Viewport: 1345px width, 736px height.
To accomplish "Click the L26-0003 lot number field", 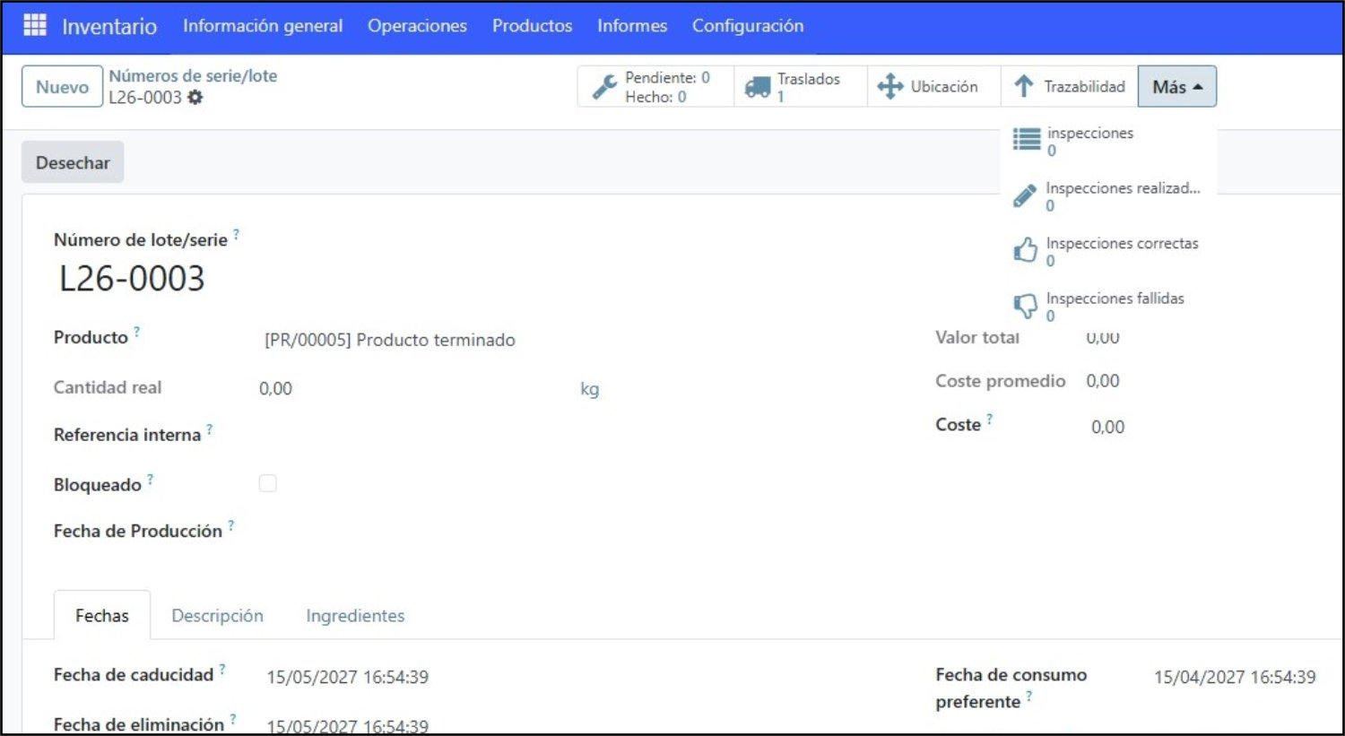I will [132, 279].
